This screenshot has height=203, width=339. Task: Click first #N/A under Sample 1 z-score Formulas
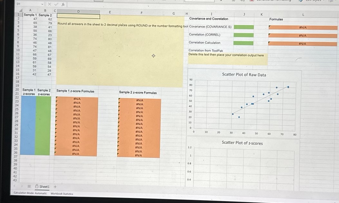click(77, 99)
